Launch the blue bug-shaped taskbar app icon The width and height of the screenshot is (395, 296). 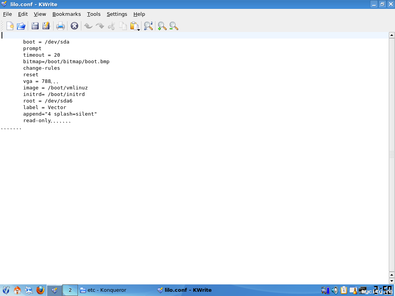[x=29, y=290]
